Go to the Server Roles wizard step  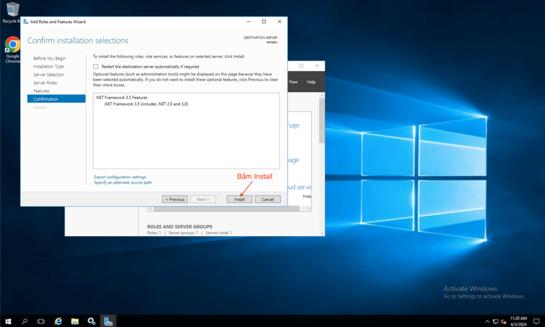coord(45,83)
